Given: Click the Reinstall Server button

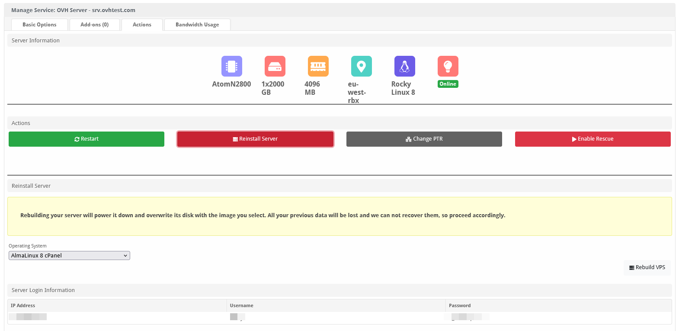Looking at the screenshot, I should click(x=255, y=139).
